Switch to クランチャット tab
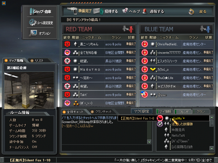This screenshot has width=218, height=163. 101,112
